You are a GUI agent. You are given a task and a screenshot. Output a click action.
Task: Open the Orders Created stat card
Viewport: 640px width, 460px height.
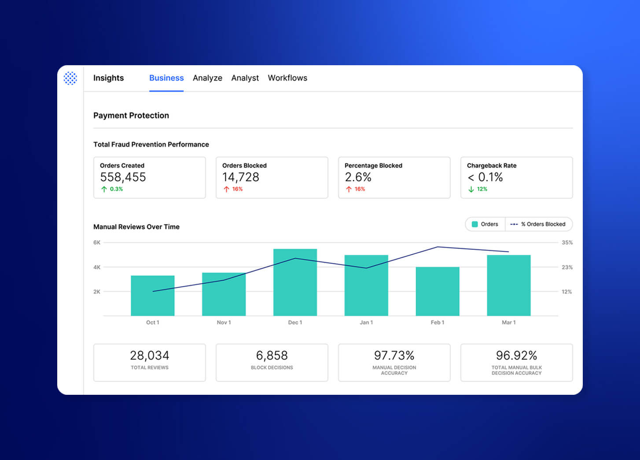click(x=149, y=178)
